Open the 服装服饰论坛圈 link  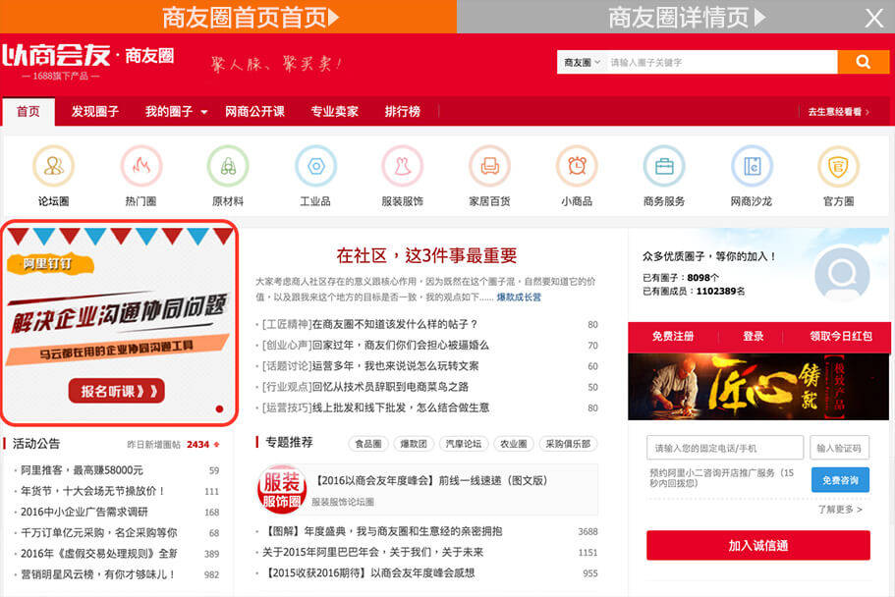coord(343,502)
